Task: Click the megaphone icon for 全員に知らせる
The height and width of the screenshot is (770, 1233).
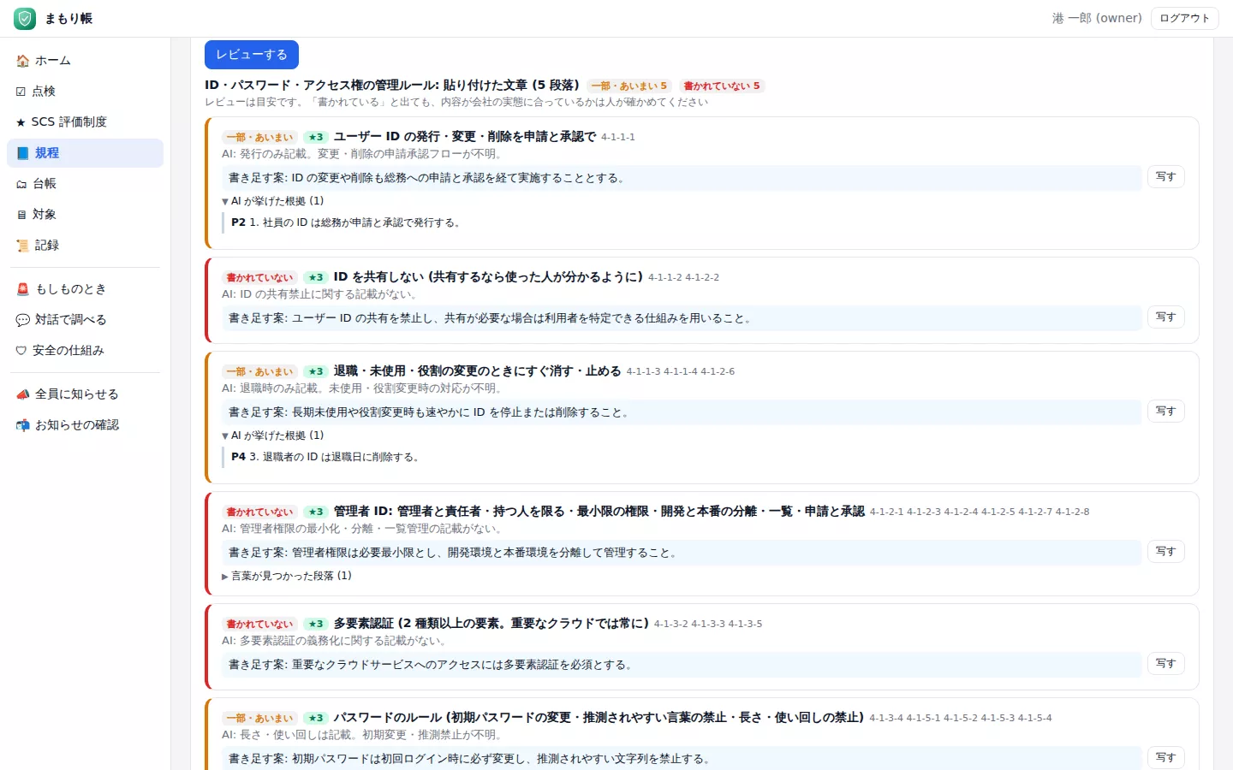Action: pos(22,394)
